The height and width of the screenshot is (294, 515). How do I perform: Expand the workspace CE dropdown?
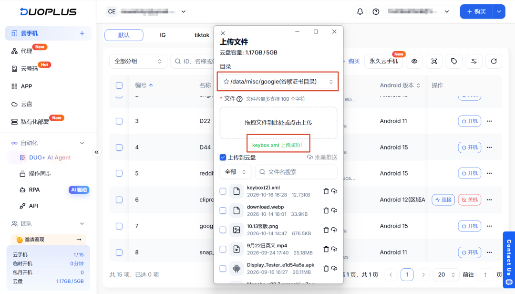pos(183,11)
